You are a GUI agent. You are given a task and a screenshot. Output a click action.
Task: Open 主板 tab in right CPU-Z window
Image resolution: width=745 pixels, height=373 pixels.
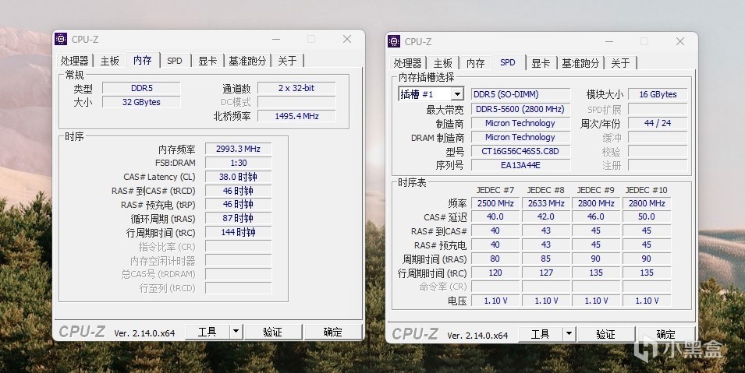[x=443, y=63]
